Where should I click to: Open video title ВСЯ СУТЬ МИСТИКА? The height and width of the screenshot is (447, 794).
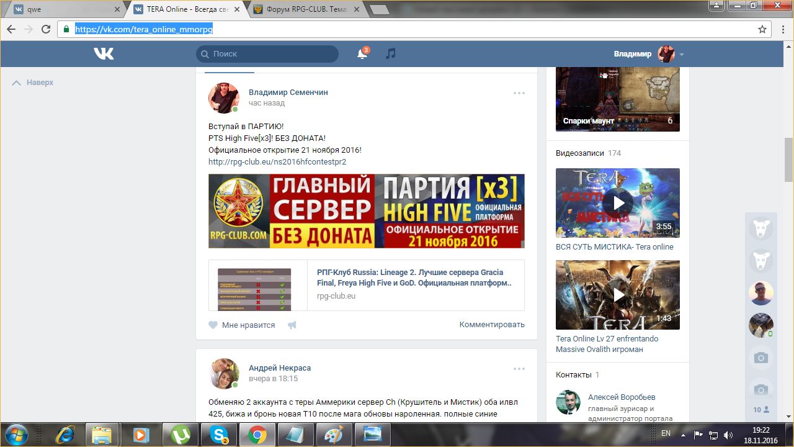614,246
